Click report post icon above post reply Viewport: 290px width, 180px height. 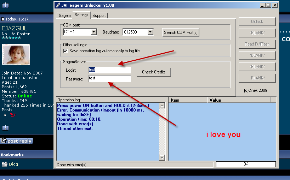pyautogui.click(x=5, y=128)
